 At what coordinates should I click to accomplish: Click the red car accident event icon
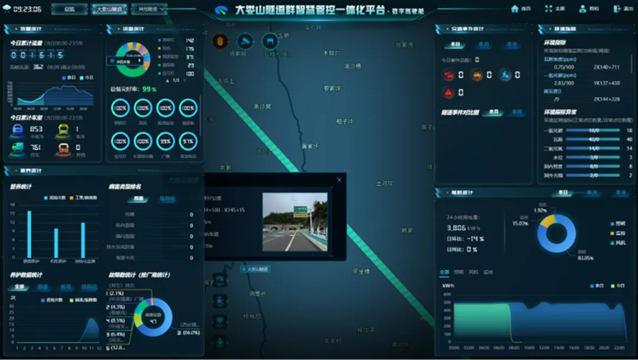click(x=448, y=75)
